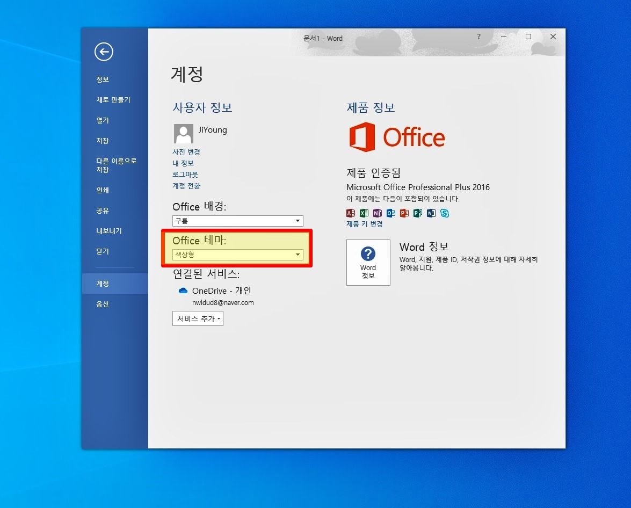
Task: Click the OneDrive cloud icon
Action: tap(183, 291)
